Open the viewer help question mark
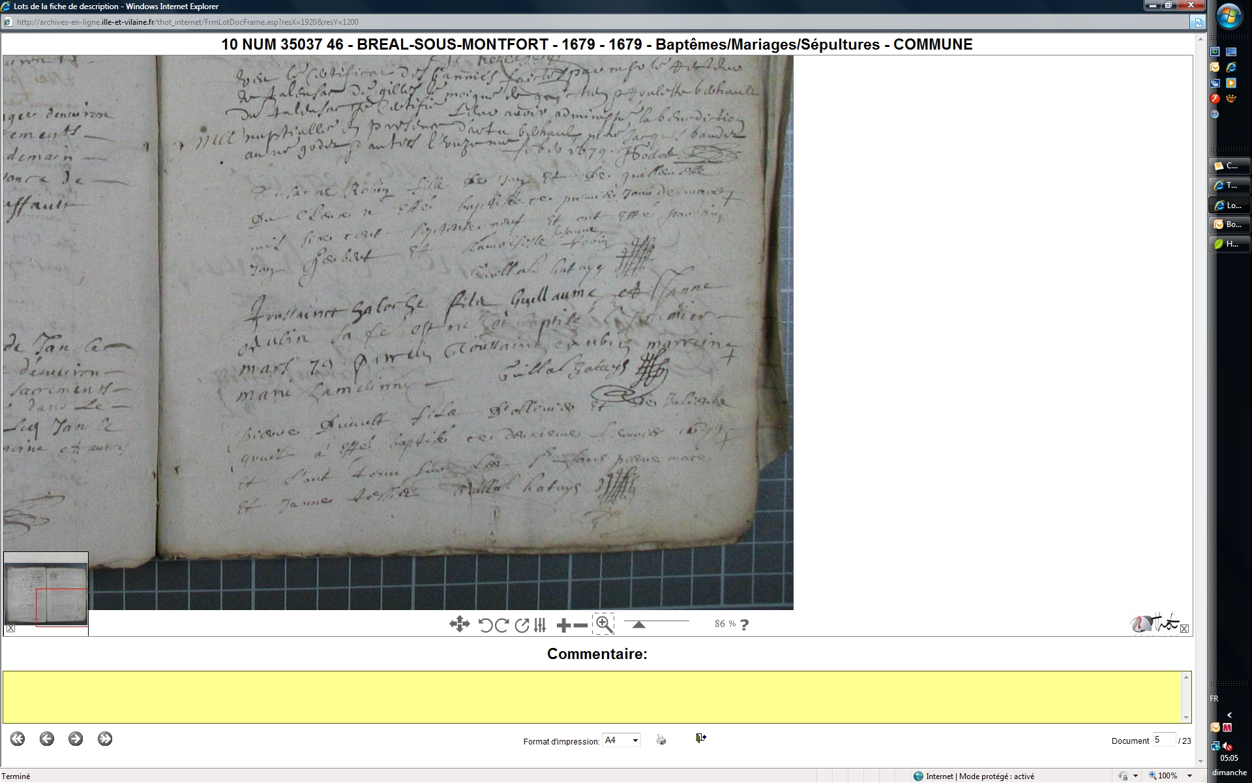Viewport: 1252px width, 783px height. 745,624
